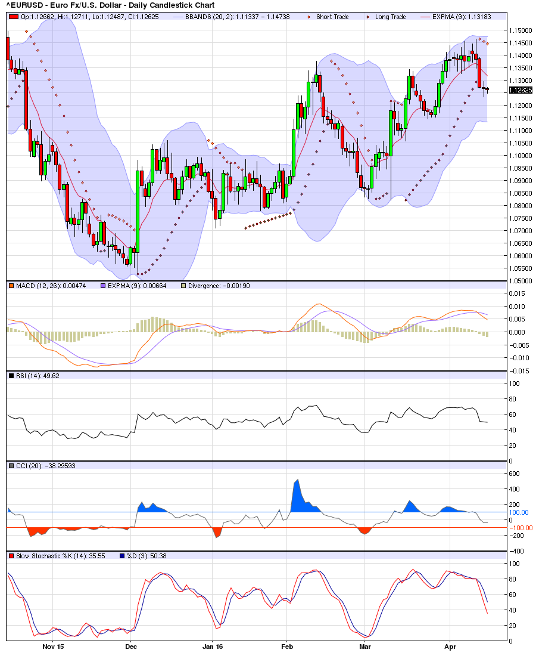Click the 1.12000 price axis label
The height and width of the screenshot is (665, 536).
[521, 106]
